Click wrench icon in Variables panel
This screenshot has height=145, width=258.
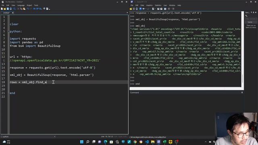(246, 16)
